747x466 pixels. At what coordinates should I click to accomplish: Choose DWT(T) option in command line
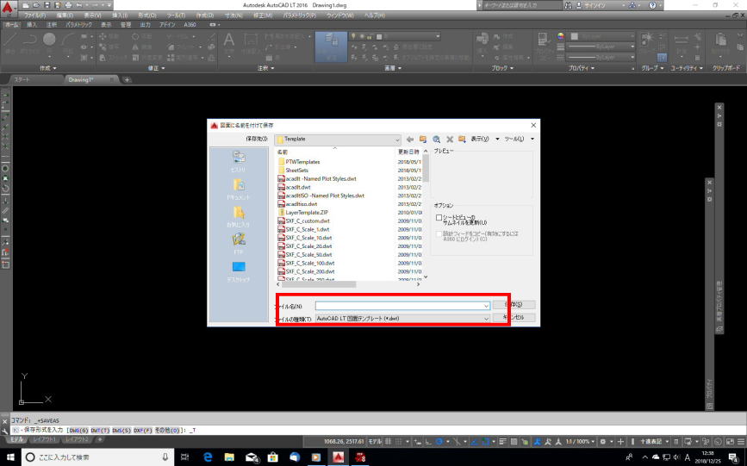point(100,431)
